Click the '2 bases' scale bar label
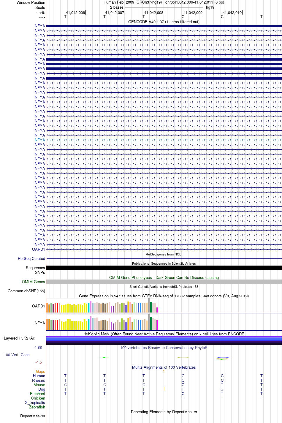Image resolution: width=282 pixels, height=423 pixels. (x=117, y=7)
